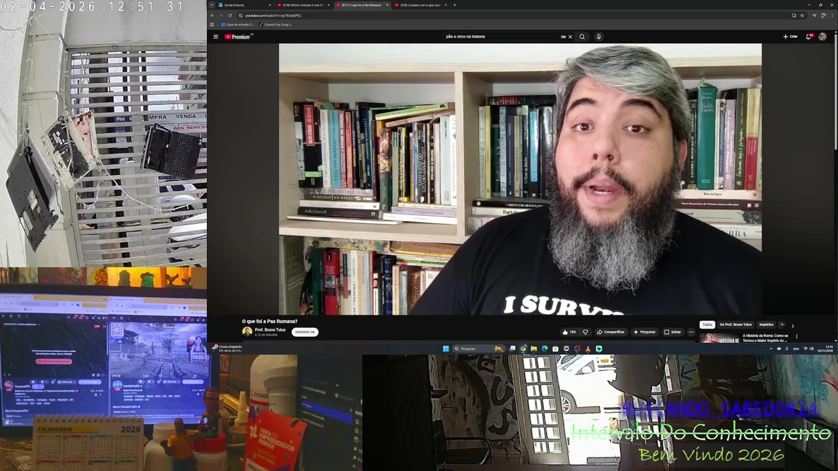Open VLC cone icon on taskbar

[x=588, y=349]
